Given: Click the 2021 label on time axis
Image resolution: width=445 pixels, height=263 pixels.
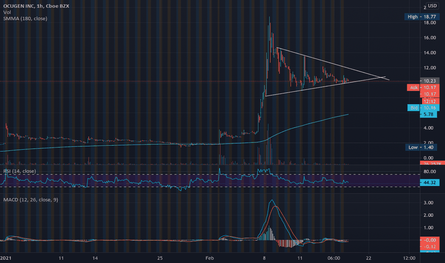Looking at the screenshot, I should click(x=6, y=258).
